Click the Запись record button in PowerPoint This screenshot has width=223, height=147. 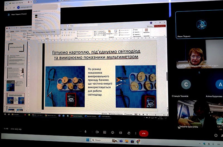pos(151,26)
